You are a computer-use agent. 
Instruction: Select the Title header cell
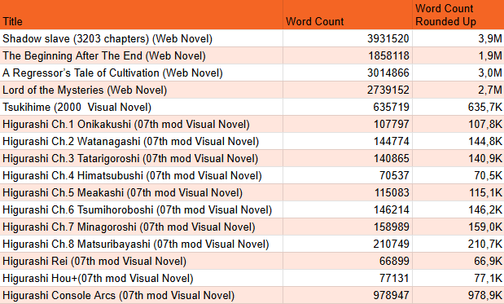[142, 15]
